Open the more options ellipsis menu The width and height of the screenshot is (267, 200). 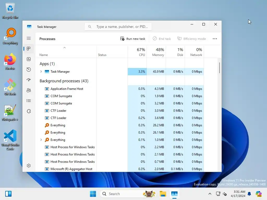tap(215, 39)
